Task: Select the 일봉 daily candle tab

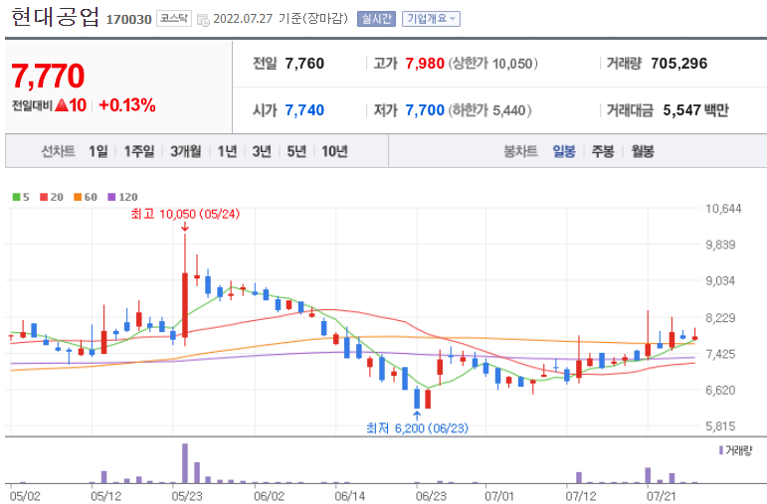Action: click(564, 151)
